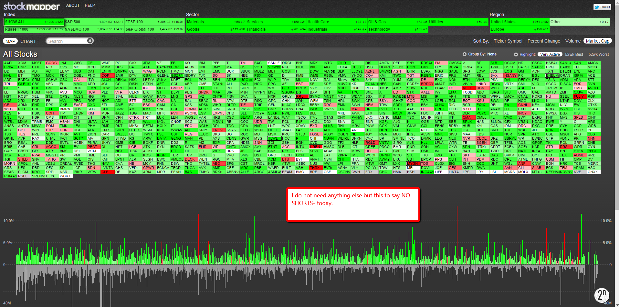This screenshot has width=619, height=307.
Task: Click the WFC stock tile
Action: pos(79,63)
